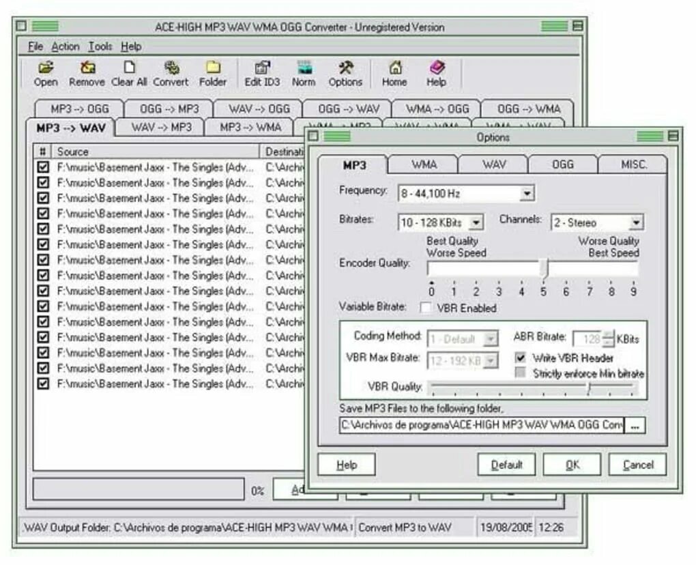Select the OGG --> MP3 conversion tab
The height and width of the screenshot is (565, 696).
coord(169,108)
